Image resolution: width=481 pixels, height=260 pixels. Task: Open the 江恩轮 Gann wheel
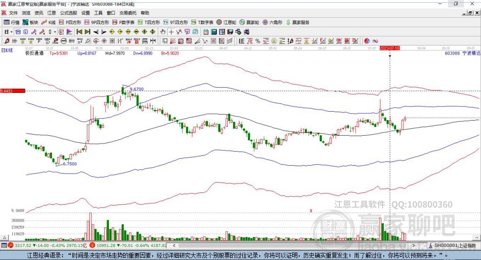point(226,23)
